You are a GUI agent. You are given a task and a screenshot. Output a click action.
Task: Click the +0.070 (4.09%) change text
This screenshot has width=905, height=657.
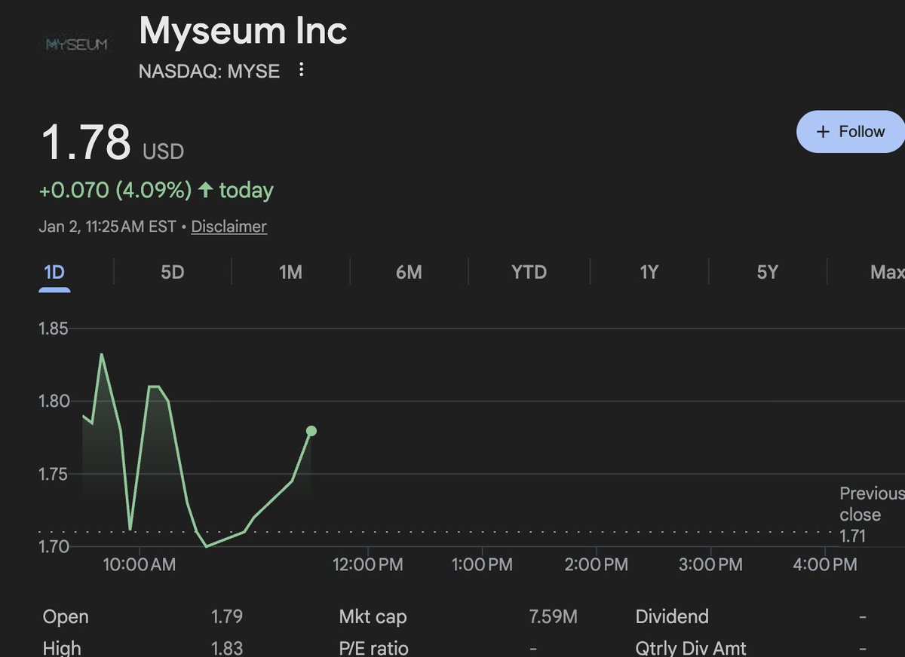115,191
